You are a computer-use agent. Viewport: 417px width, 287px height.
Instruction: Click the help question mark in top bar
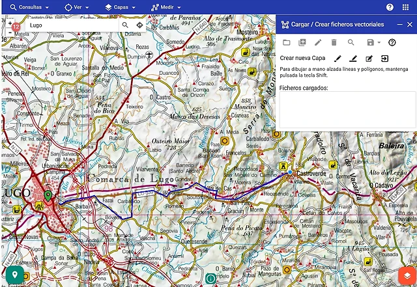pos(390,7)
